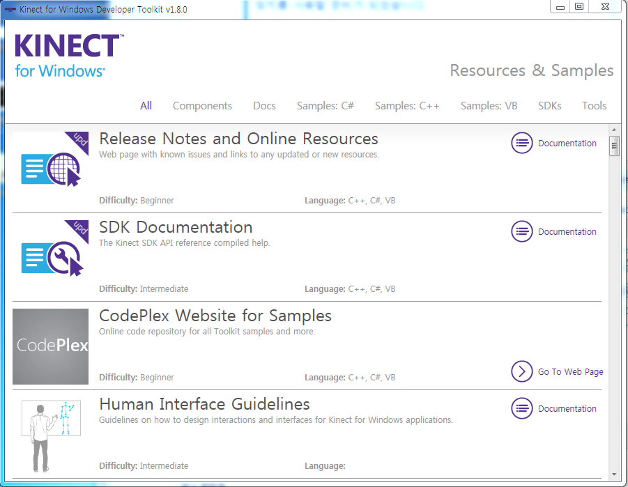628x487 pixels.
Task: Select the All filter tab
Action: tap(146, 106)
